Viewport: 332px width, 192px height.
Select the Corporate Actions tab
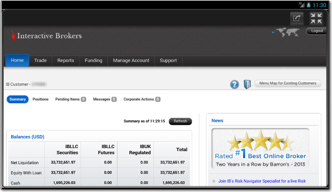(x=141, y=100)
